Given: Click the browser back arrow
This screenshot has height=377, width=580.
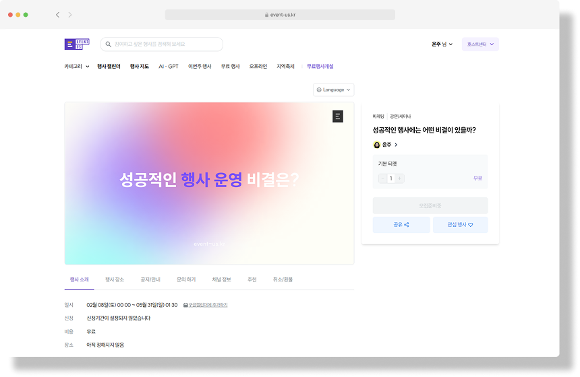Looking at the screenshot, I should (x=57, y=15).
